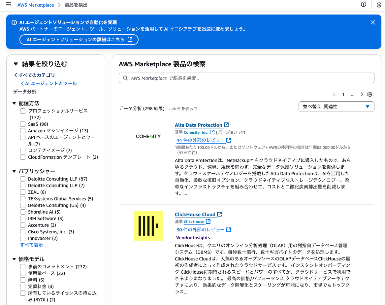Check BYOL (2) pricing filter
The width and height of the screenshot is (385, 305).
coord(23,293)
